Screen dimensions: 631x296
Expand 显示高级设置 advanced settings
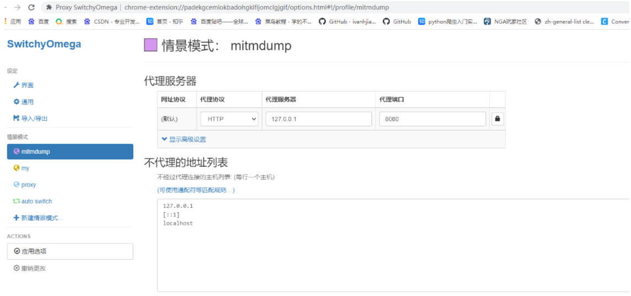point(184,139)
